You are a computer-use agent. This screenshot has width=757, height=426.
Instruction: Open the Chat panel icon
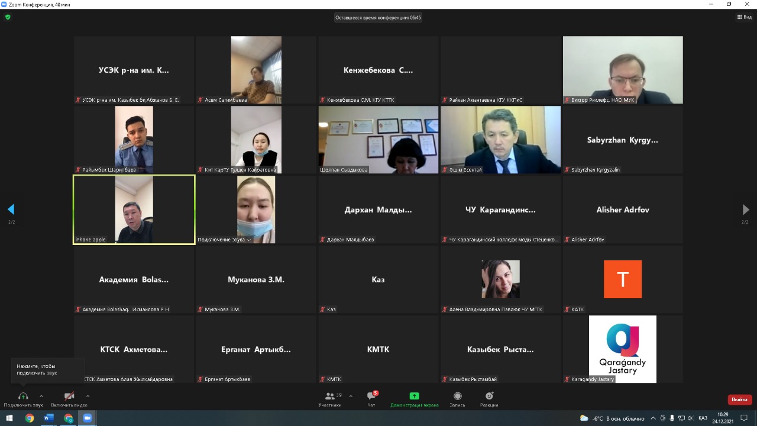coord(371,396)
